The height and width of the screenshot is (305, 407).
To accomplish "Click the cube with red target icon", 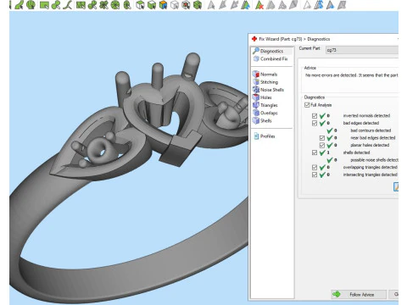I will (x=186, y=5).
